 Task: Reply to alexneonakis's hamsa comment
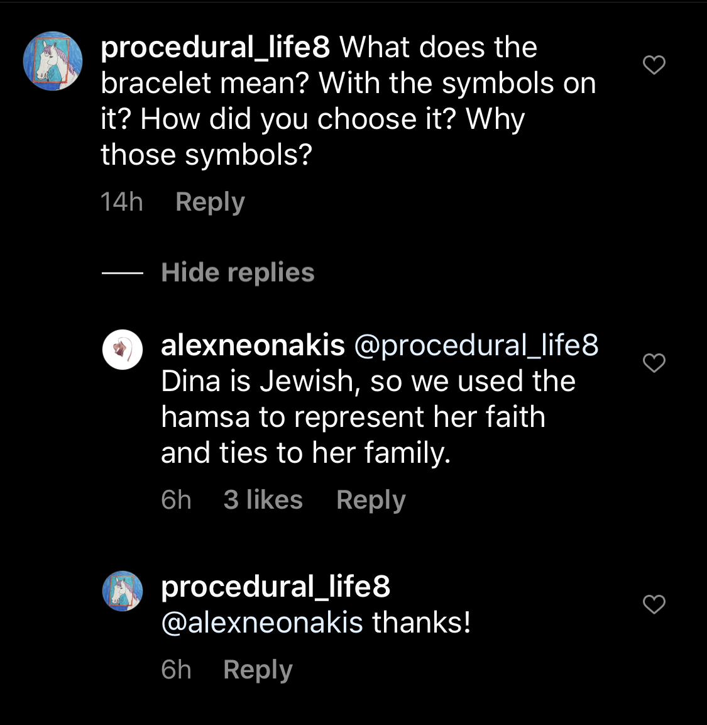click(371, 500)
